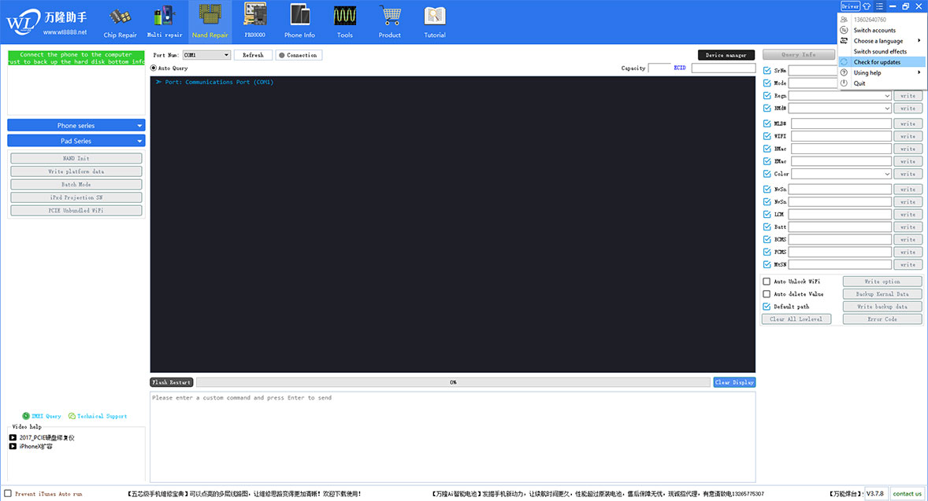928x501 pixels.
Task: Click the skin (t-shirt) icon
Action: [867, 6]
